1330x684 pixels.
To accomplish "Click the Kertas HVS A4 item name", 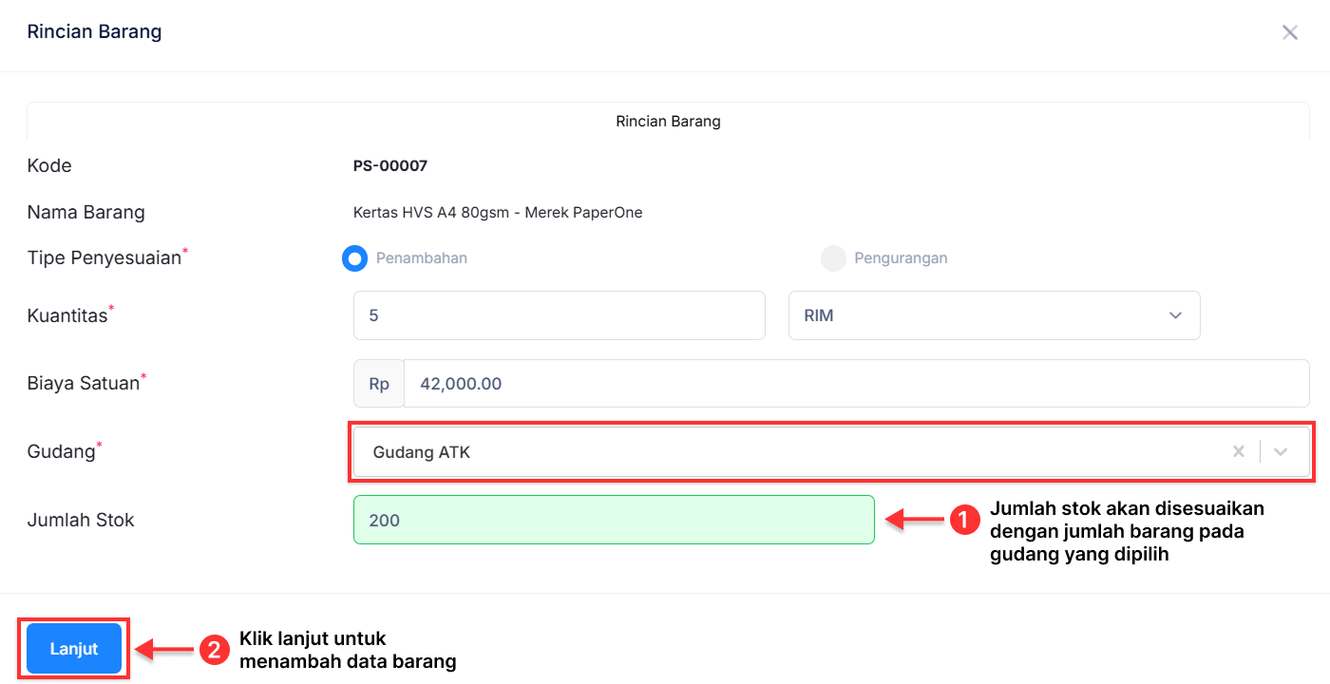I will coord(498,213).
